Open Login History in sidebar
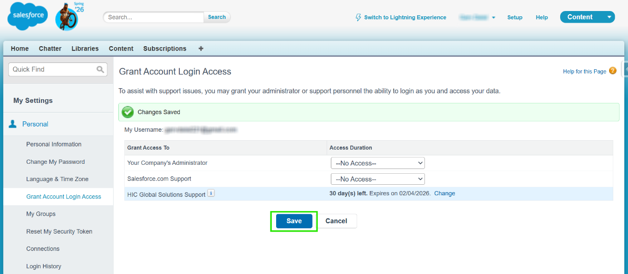 pos(44,266)
